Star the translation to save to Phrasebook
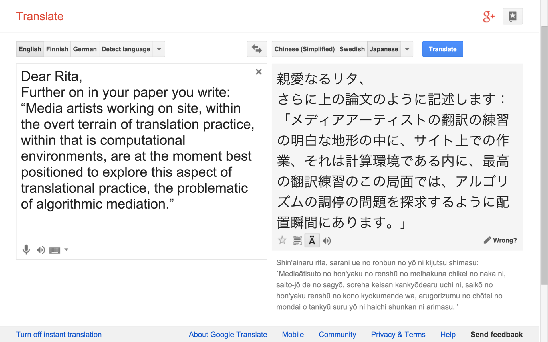 (282, 240)
